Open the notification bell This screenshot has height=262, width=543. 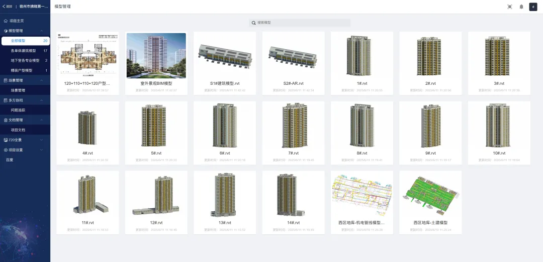pyautogui.click(x=521, y=7)
